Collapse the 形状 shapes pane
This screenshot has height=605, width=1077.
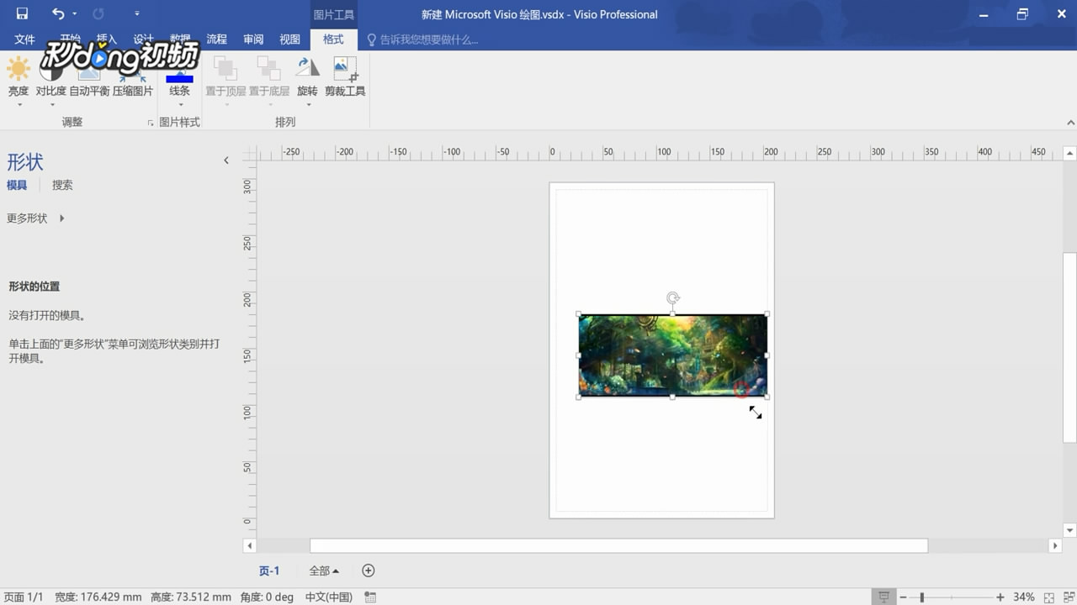click(225, 160)
